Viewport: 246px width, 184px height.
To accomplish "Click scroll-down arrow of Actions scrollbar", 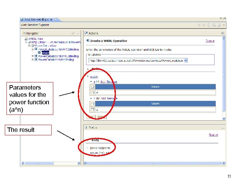I will point(224,119).
